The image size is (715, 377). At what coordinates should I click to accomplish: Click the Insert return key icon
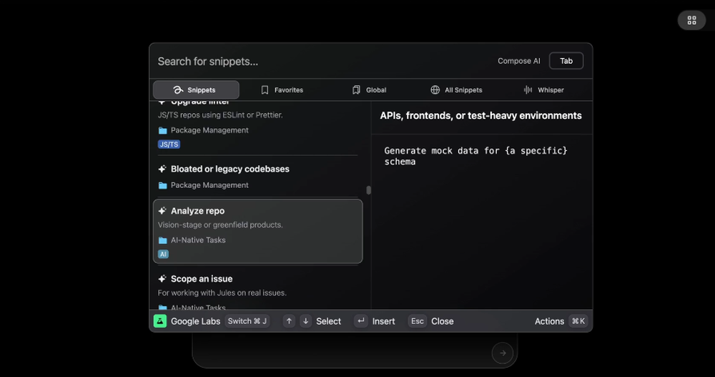pos(360,321)
